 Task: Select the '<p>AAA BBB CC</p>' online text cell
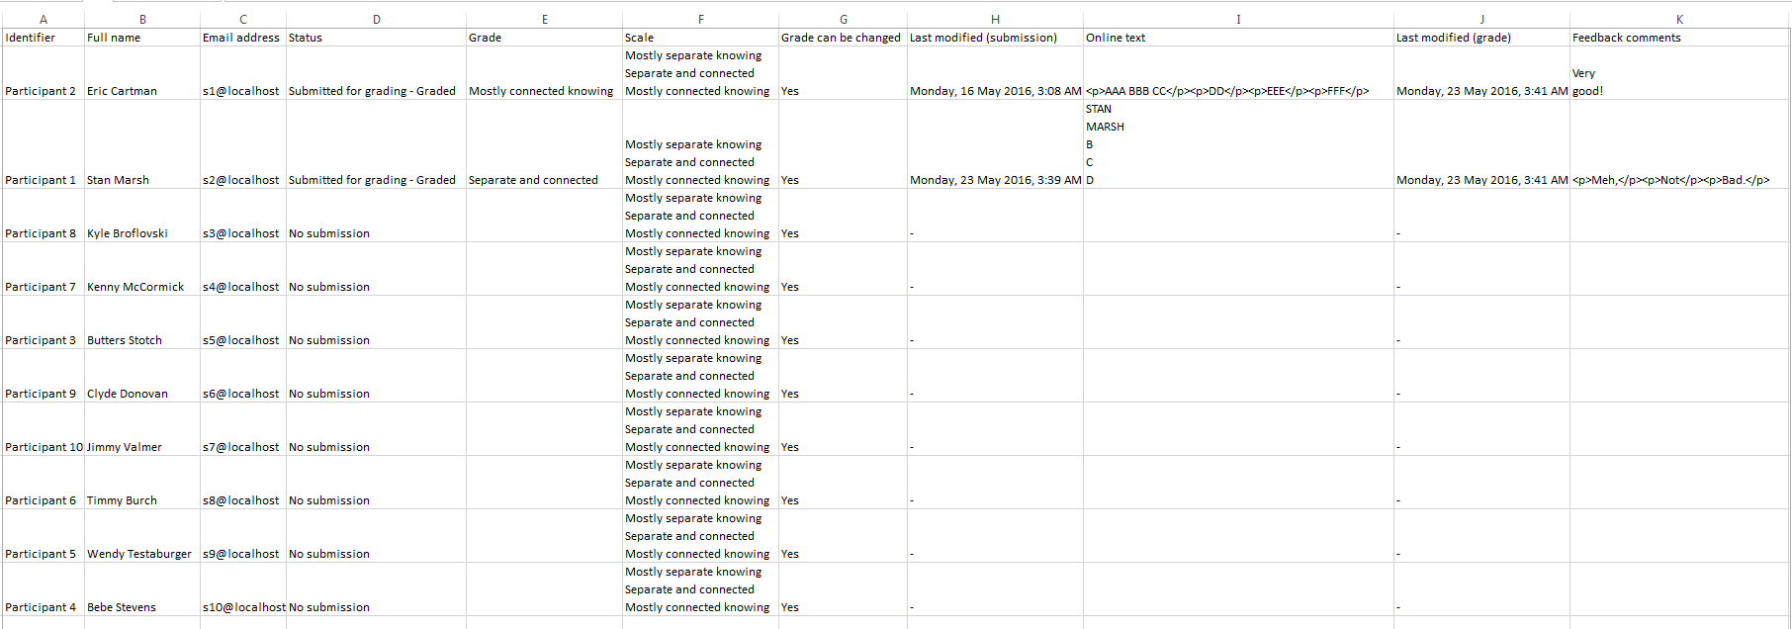(x=1238, y=73)
